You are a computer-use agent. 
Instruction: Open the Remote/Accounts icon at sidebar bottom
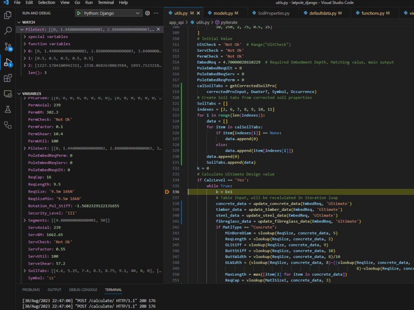(7, 124)
